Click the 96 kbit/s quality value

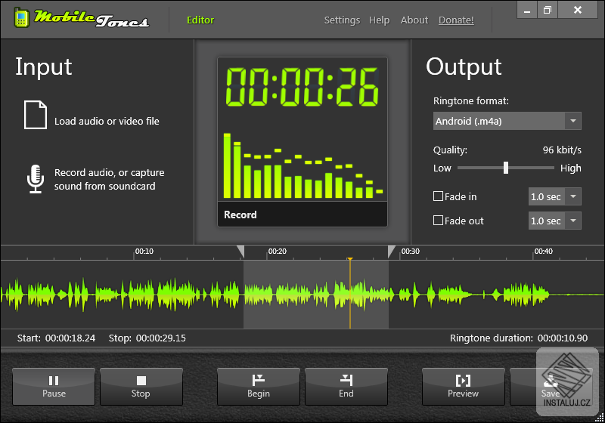562,150
